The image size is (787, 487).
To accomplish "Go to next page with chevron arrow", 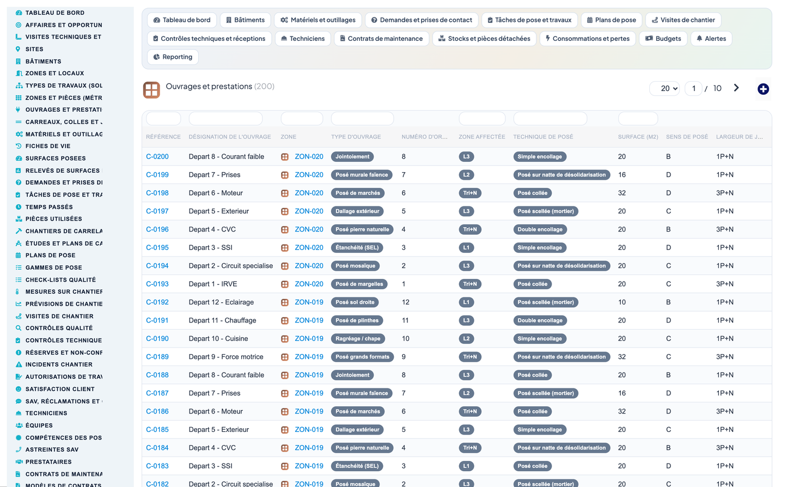I will click(x=736, y=88).
